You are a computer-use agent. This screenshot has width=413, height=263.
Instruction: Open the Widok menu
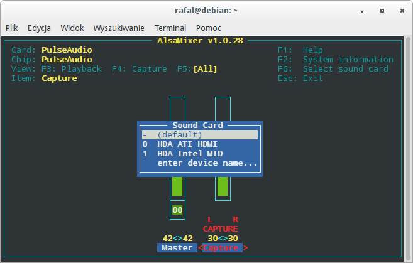click(72, 28)
